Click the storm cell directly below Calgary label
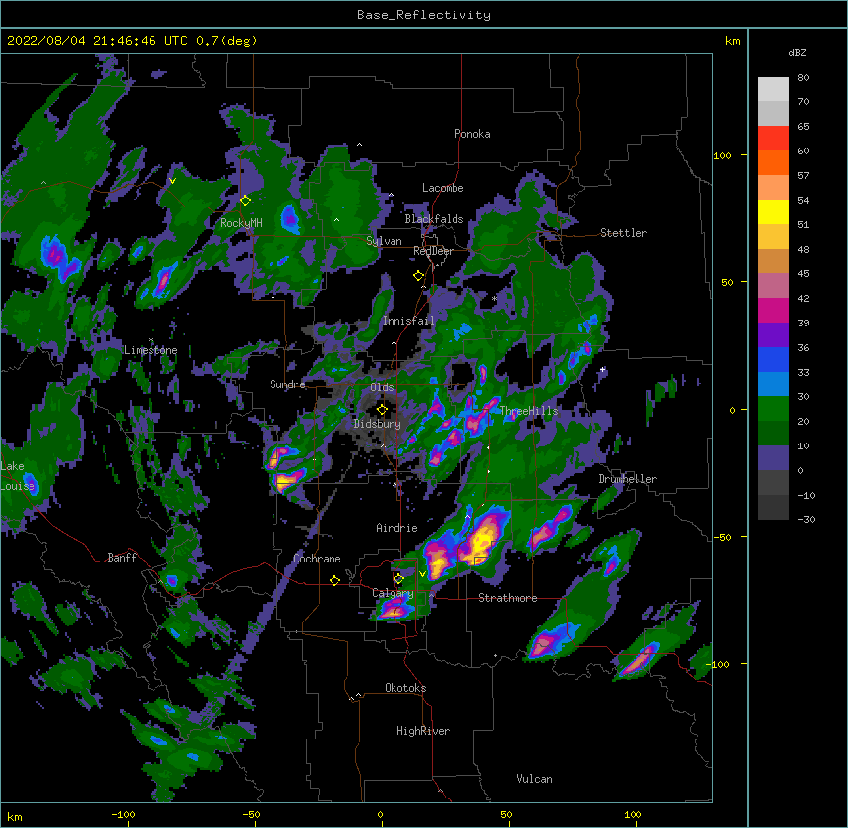 (x=394, y=611)
